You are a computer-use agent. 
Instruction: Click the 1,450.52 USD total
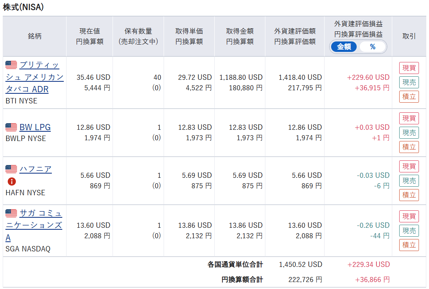coord(301,264)
